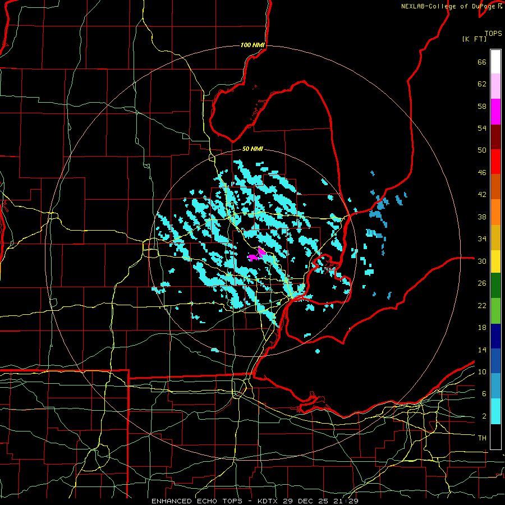This screenshot has width=505, height=505.
Task: Click the black TH swatch in legend
Action: 495,437
